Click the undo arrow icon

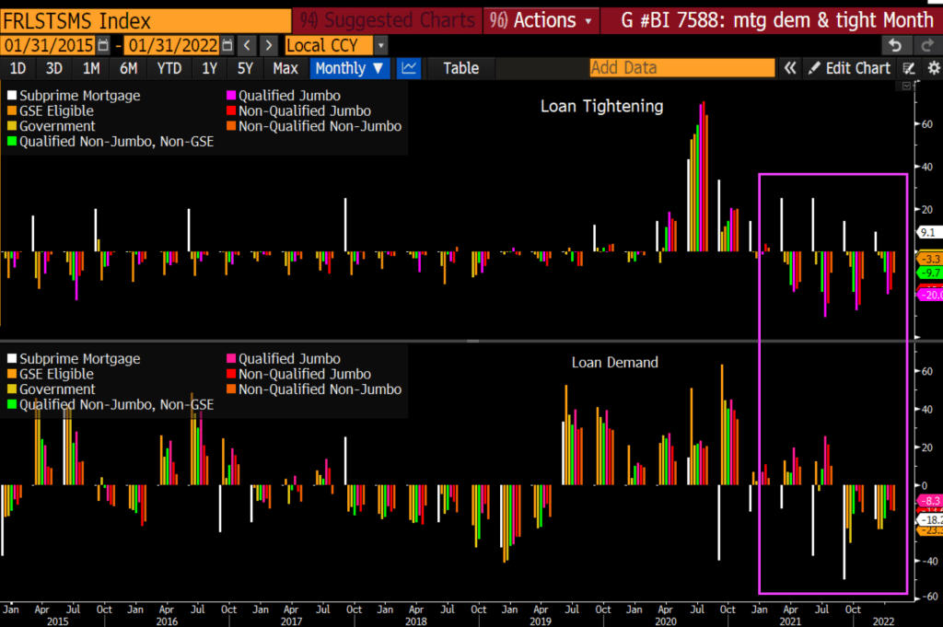pos(893,45)
